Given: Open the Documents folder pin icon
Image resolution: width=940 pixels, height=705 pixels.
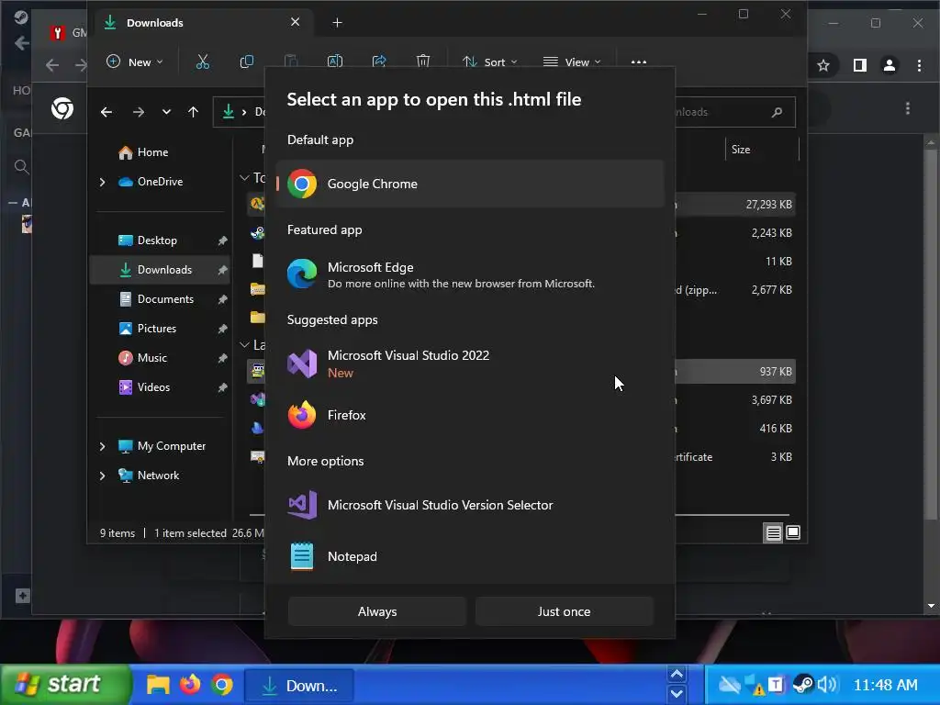Looking at the screenshot, I should (x=222, y=299).
